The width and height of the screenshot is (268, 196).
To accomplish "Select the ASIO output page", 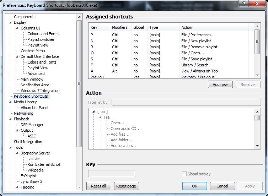I will click(32, 136).
